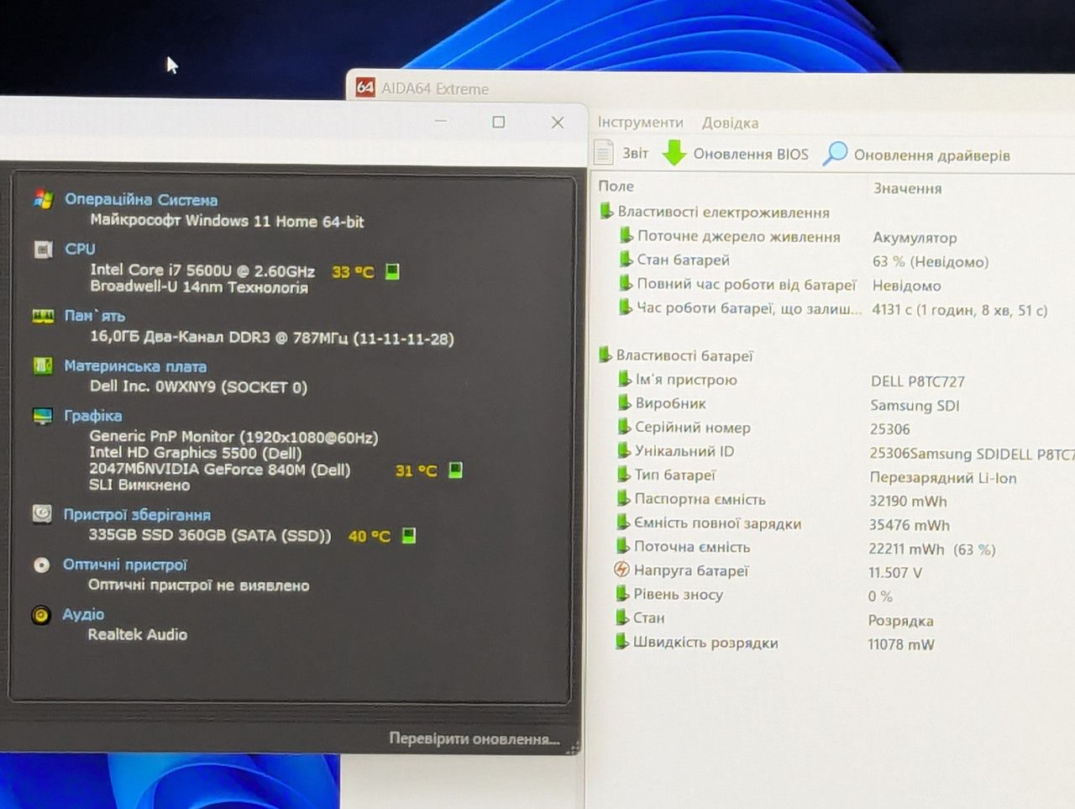Click the Storage drive icon in Speccy
Screen dimensions: 1075x809
tap(42, 514)
